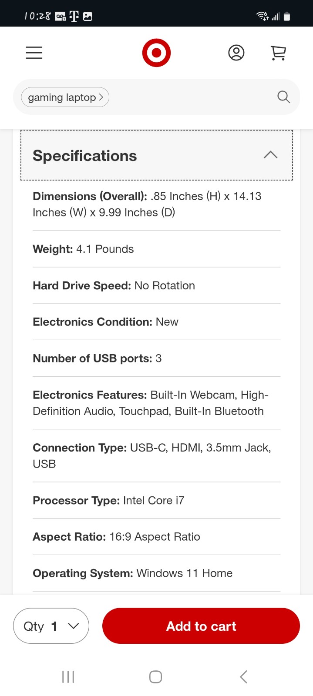313x696 pixels.
Task: Tap the Wi-Fi status bar icon
Action: coord(263,17)
